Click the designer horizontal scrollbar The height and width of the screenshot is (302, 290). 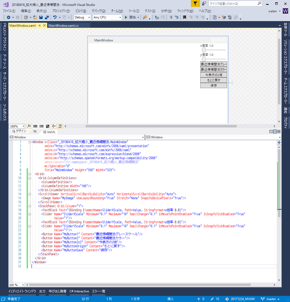[x=161, y=126]
